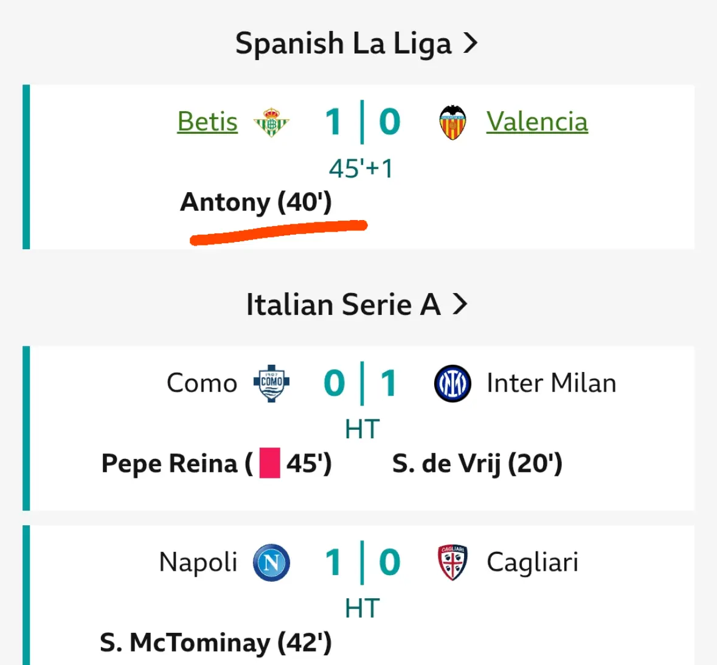Expand the Spanish La Liga chevron arrow
The image size is (717, 665).
pos(470,43)
